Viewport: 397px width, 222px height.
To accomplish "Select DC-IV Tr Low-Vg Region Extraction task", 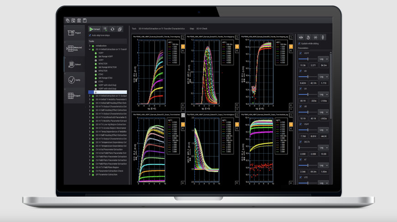I will coord(111,124).
